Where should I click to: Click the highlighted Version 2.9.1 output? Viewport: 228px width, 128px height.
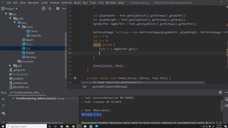pos(91,114)
